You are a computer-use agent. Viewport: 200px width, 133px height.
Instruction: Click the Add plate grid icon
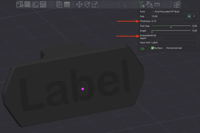[28, 4]
